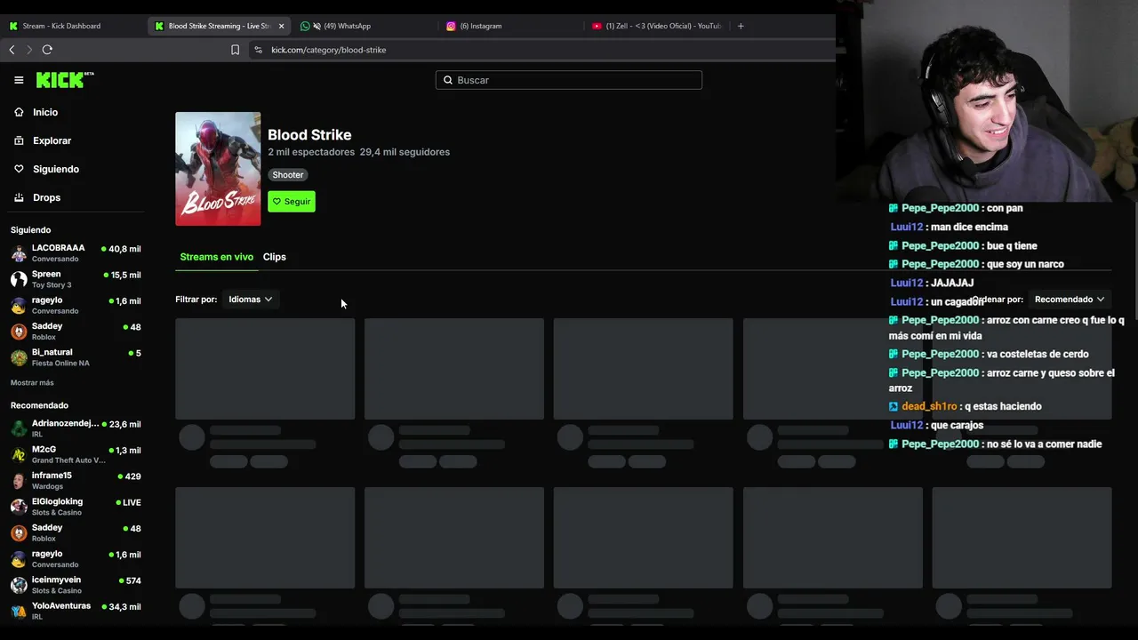Focus the Buscar search field
The image size is (1138, 640).
tap(569, 80)
